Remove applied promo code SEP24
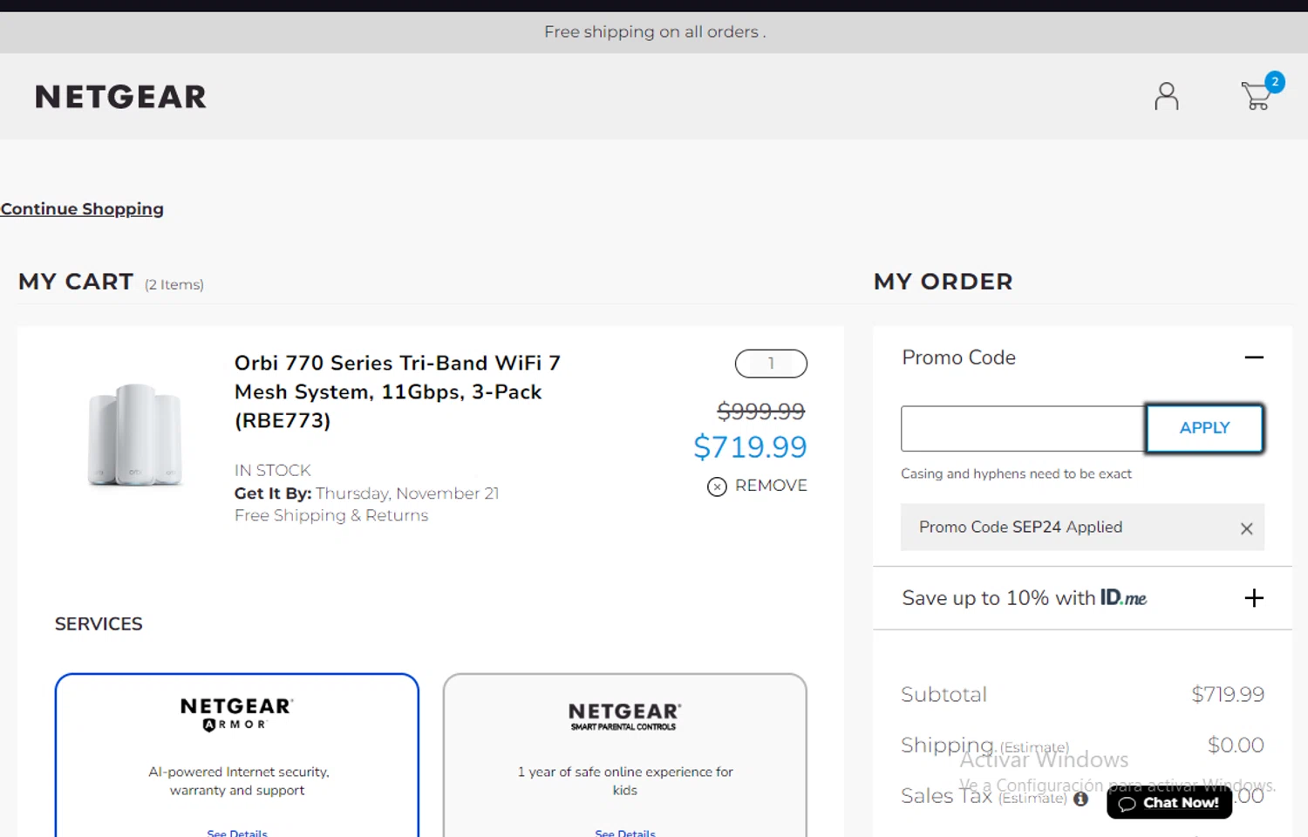 pos(1247,528)
